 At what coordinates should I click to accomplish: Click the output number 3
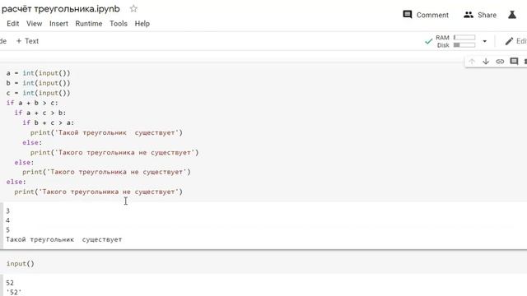coord(7,211)
